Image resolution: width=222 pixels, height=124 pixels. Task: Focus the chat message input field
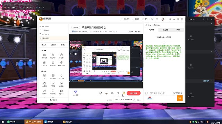(161, 98)
